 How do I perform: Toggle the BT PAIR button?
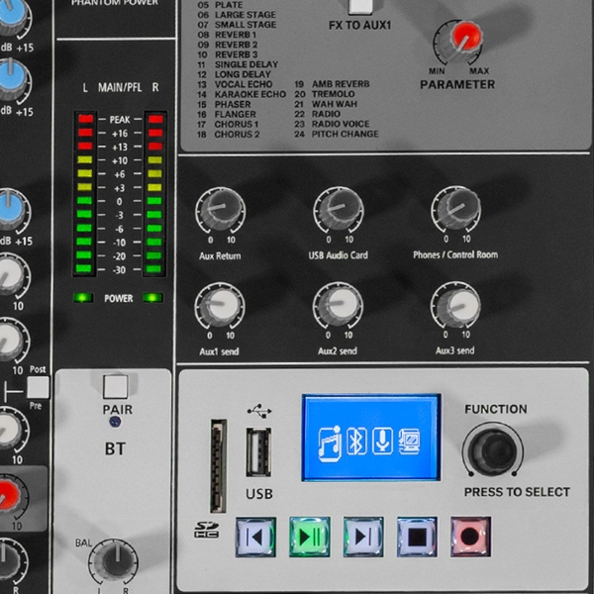pos(115,387)
